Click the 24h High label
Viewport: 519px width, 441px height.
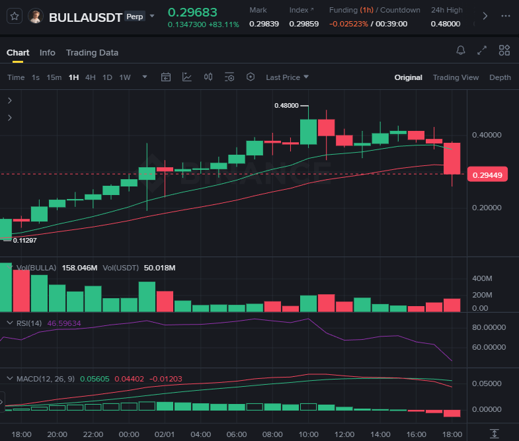447,10
